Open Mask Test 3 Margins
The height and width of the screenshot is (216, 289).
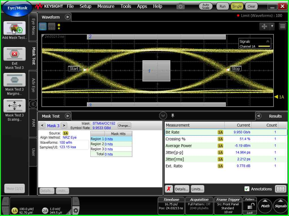[14, 80]
